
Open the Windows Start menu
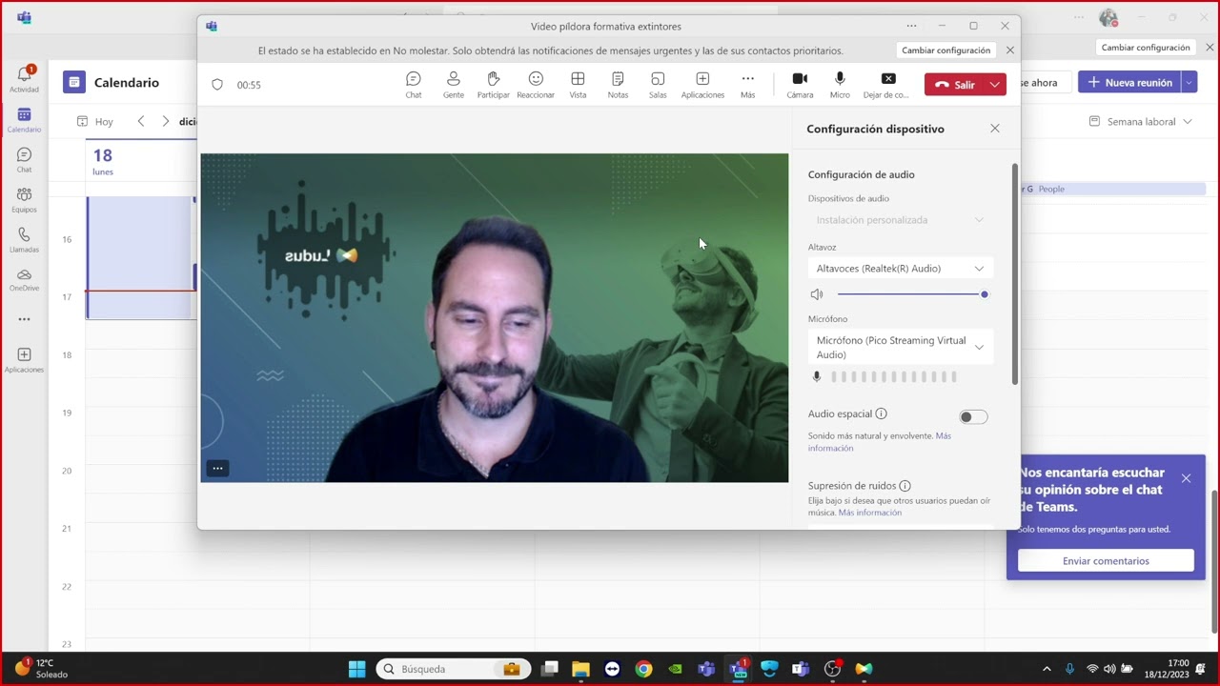click(356, 669)
